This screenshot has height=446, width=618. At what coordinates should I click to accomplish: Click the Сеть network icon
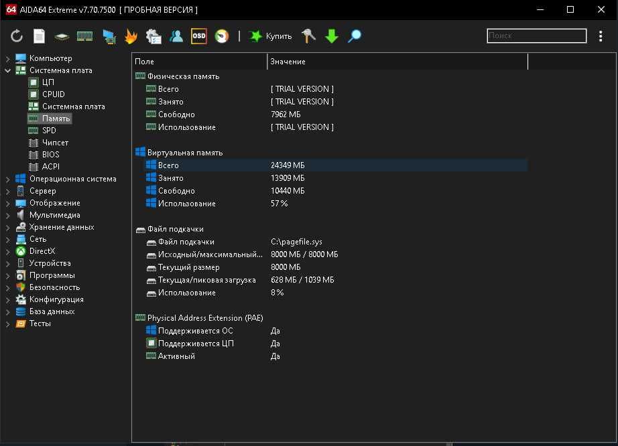(21, 239)
